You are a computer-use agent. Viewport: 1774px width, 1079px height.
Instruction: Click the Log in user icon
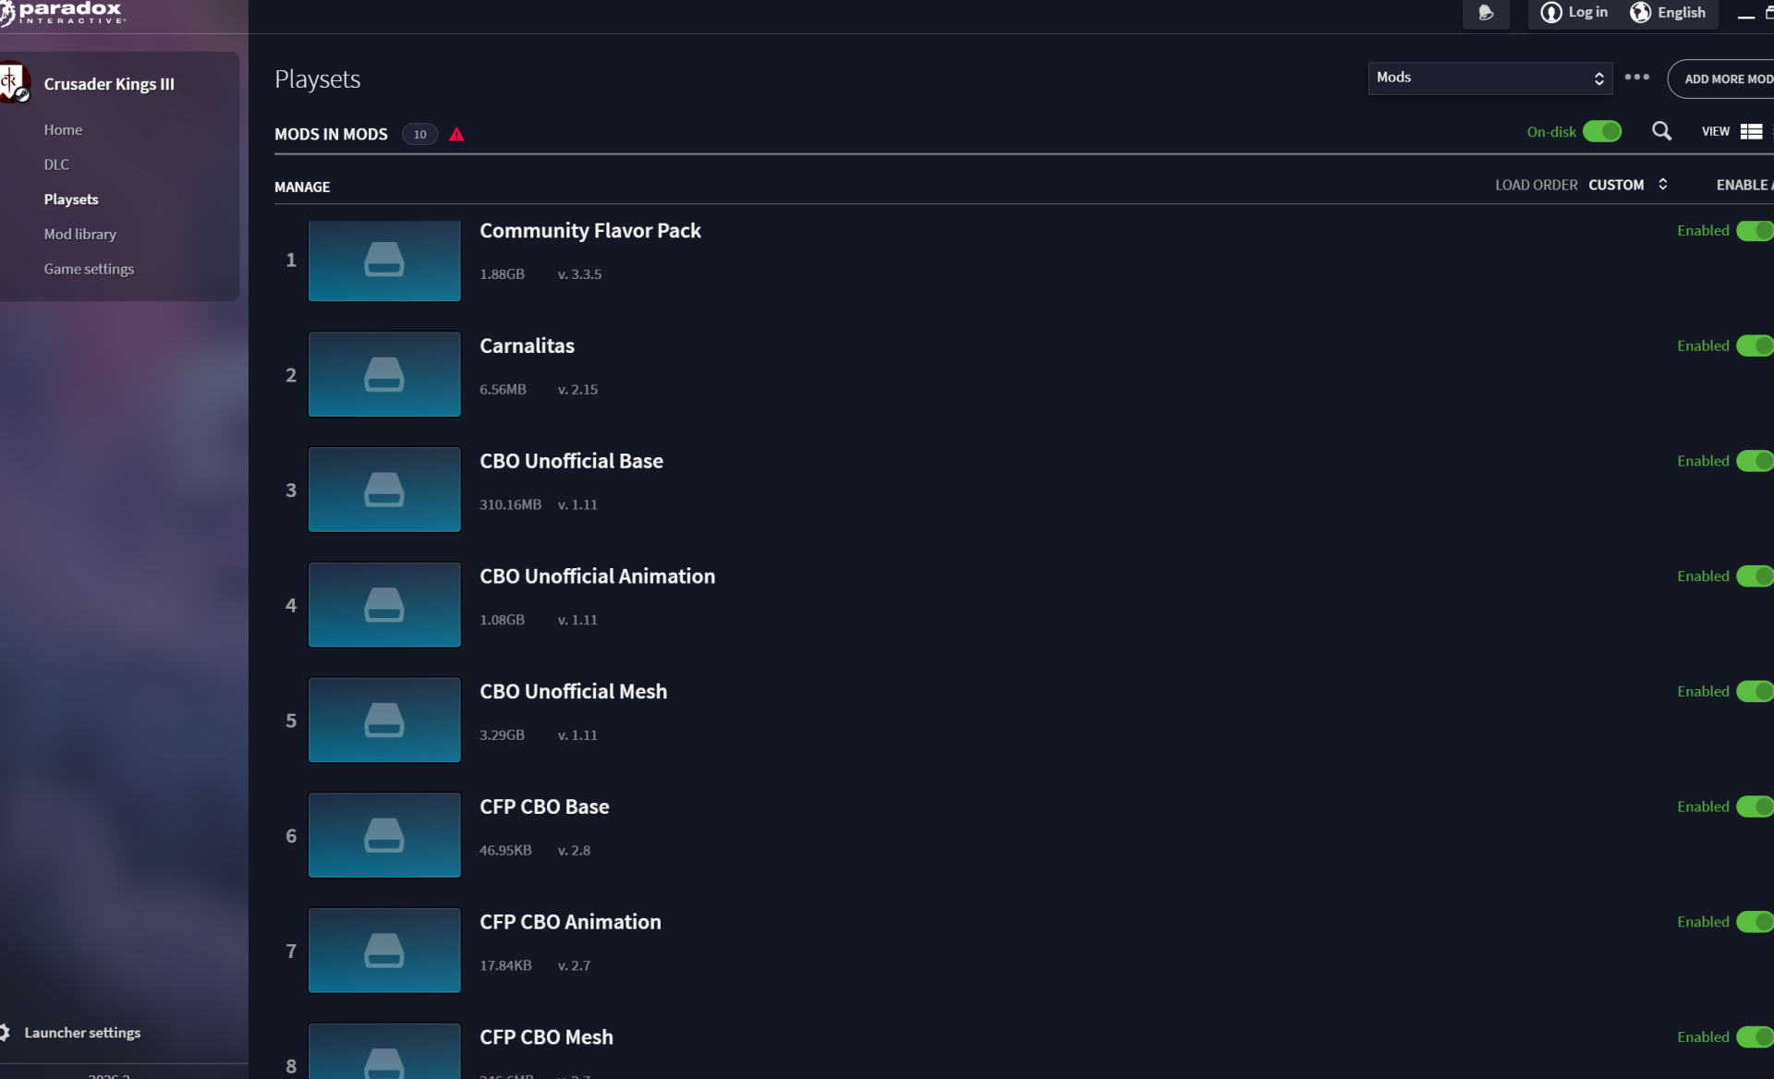[x=1551, y=12]
